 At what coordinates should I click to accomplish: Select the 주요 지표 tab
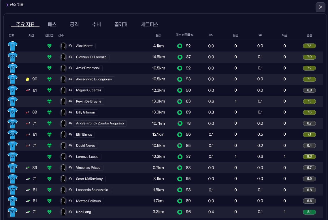click(x=25, y=24)
